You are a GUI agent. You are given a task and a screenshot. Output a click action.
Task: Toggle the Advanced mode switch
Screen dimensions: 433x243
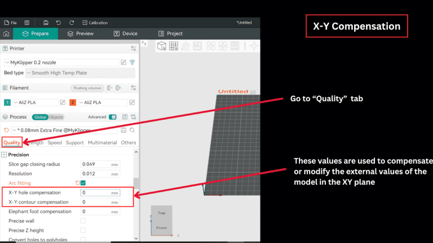112,117
